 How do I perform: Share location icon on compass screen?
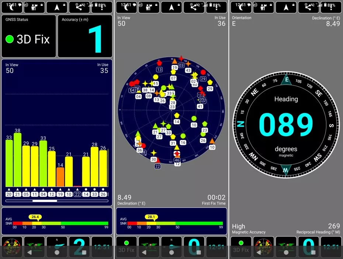[309, 7]
